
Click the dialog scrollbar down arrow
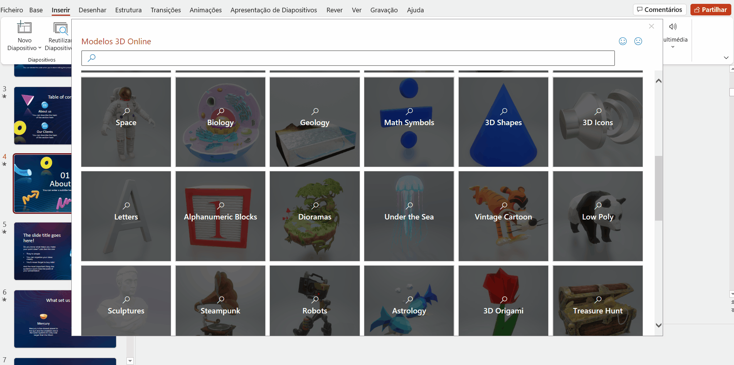tap(658, 325)
